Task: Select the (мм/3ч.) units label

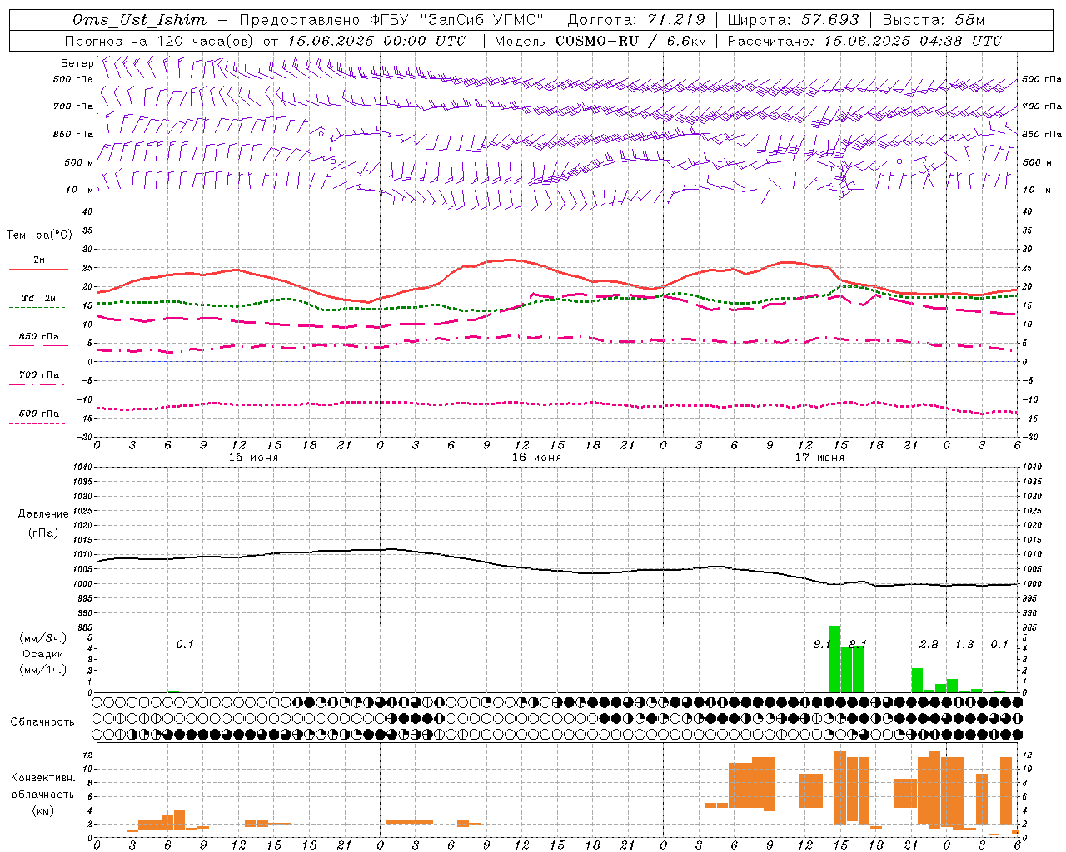Action: (43, 639)
